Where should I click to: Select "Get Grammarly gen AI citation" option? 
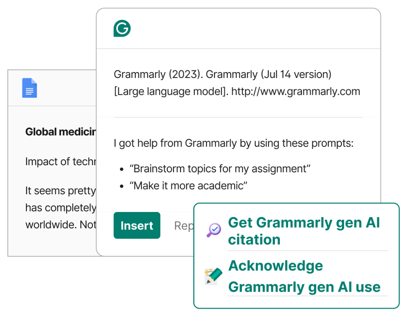tap(303, 231)
